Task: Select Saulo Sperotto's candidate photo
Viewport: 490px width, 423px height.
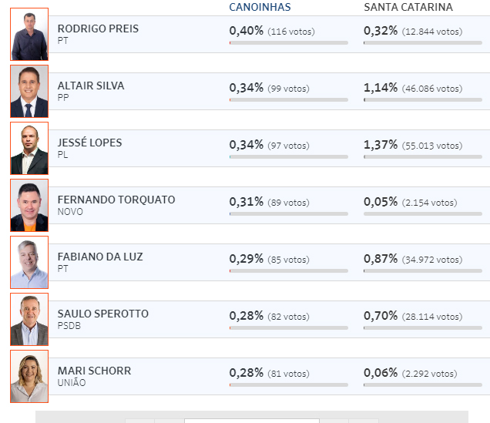Action: (x=29, y=319)
